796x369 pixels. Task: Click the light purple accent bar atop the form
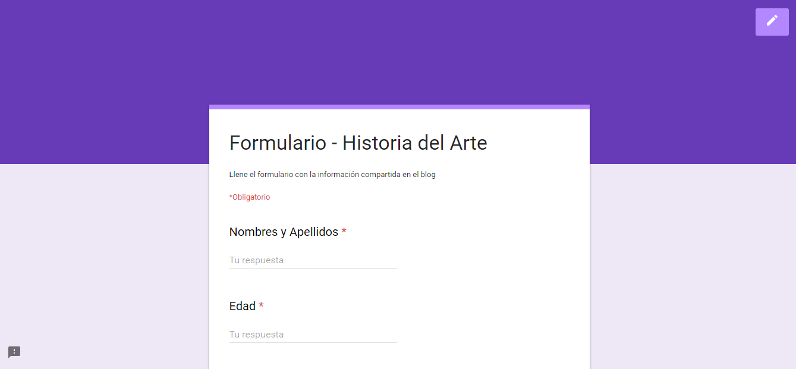(399, 107)
